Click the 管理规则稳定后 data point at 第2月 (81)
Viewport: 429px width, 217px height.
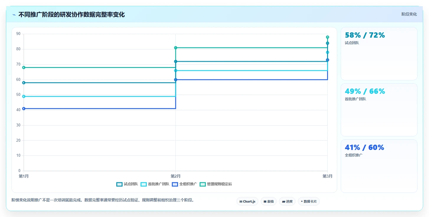(x=176, y=48)
